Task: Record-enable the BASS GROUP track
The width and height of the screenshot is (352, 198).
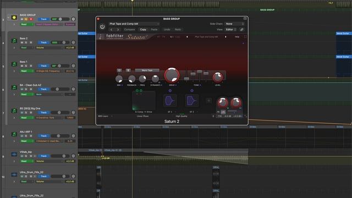Action: click(x=31, y=19)
